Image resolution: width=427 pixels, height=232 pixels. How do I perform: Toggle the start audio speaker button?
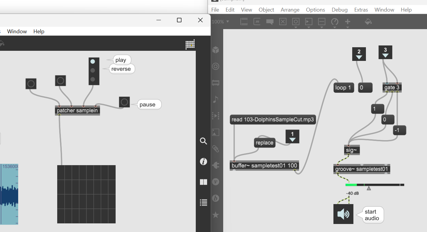point(343,214)
